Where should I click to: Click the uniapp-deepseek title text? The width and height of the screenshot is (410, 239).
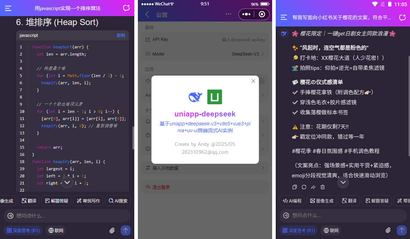pyautogui.click(x=205, y=114)
